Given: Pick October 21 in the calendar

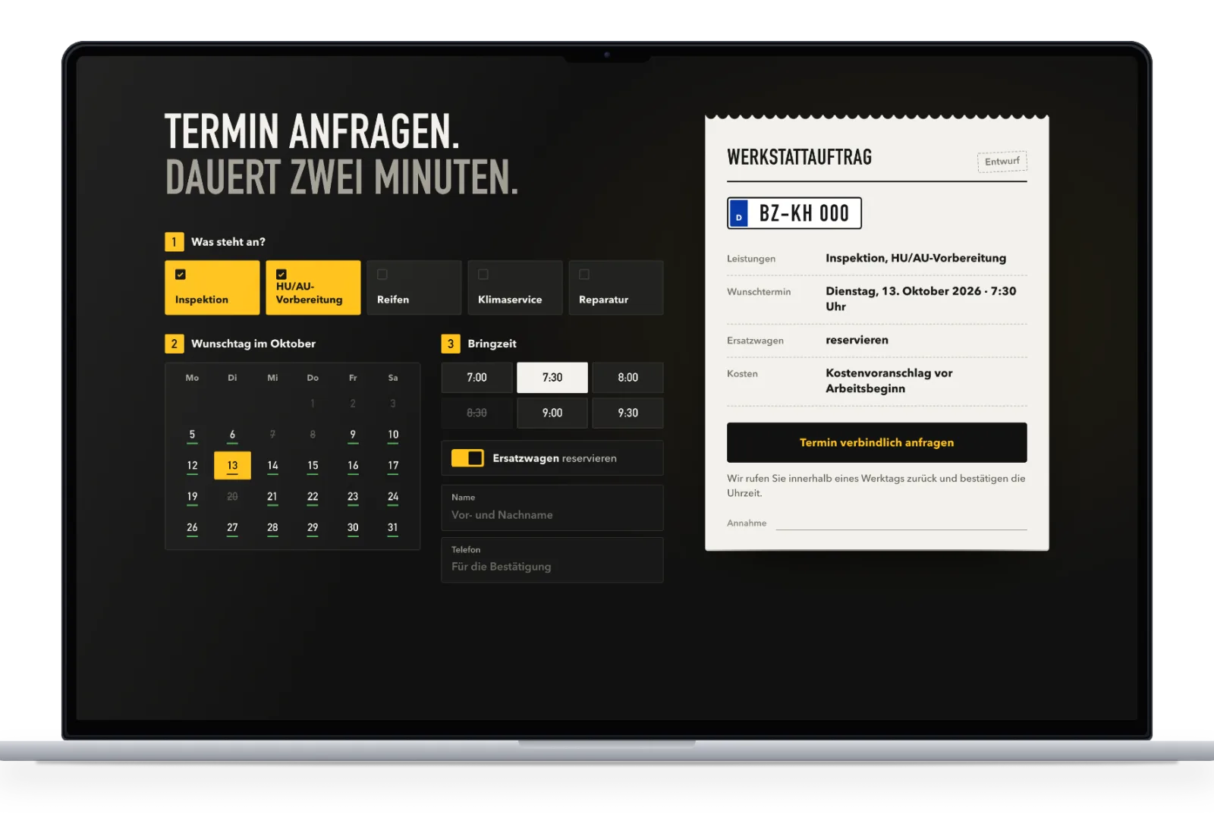Looking at the screenshot, I should [272, 497].
